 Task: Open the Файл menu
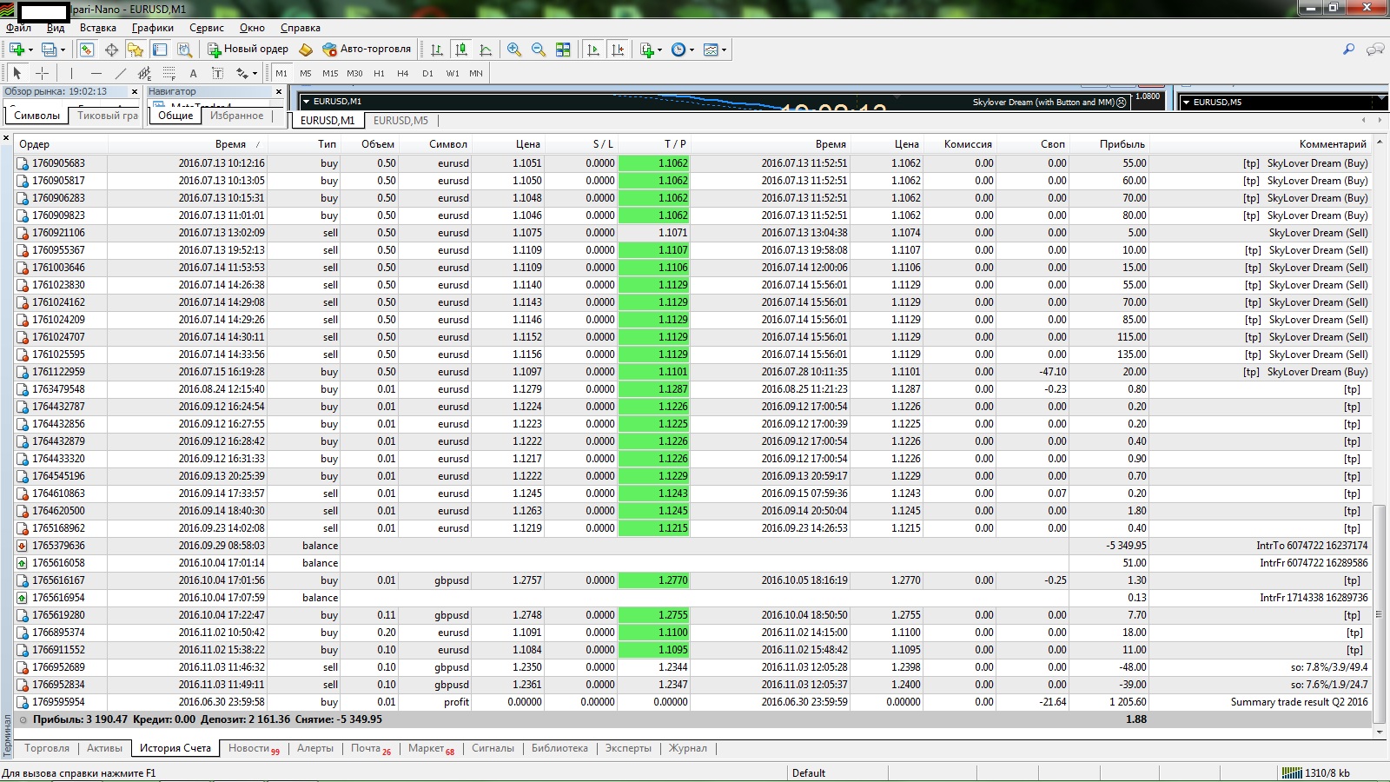[18, 28]
